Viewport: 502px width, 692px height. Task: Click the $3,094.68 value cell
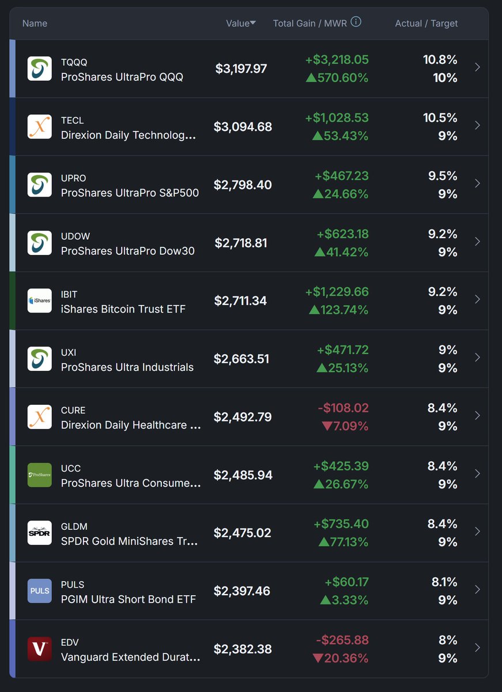pyautogui.click(x=243, y=127)
